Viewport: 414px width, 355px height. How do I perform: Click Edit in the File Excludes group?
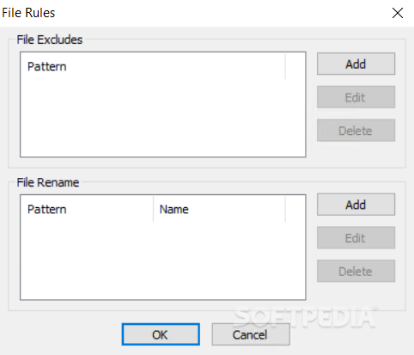point(356,97)
